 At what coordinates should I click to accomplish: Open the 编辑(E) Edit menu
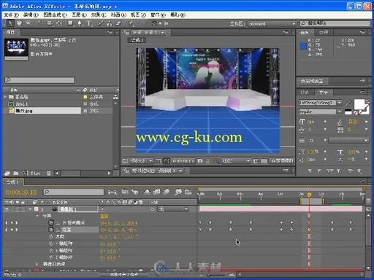click(x=31, y=15)
